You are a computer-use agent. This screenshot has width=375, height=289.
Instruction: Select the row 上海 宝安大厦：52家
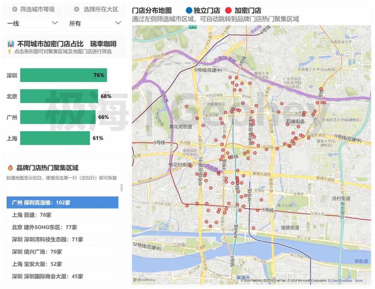pos(62,264)
